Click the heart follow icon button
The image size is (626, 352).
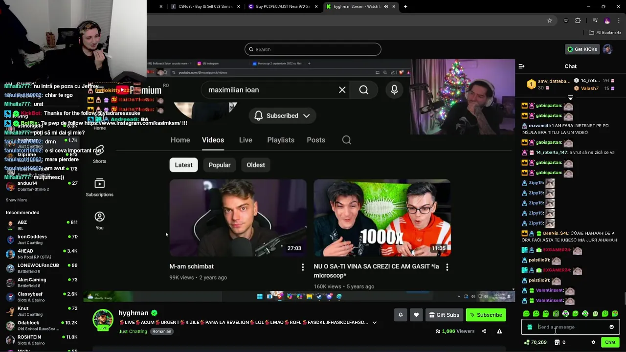pos(416,315)
